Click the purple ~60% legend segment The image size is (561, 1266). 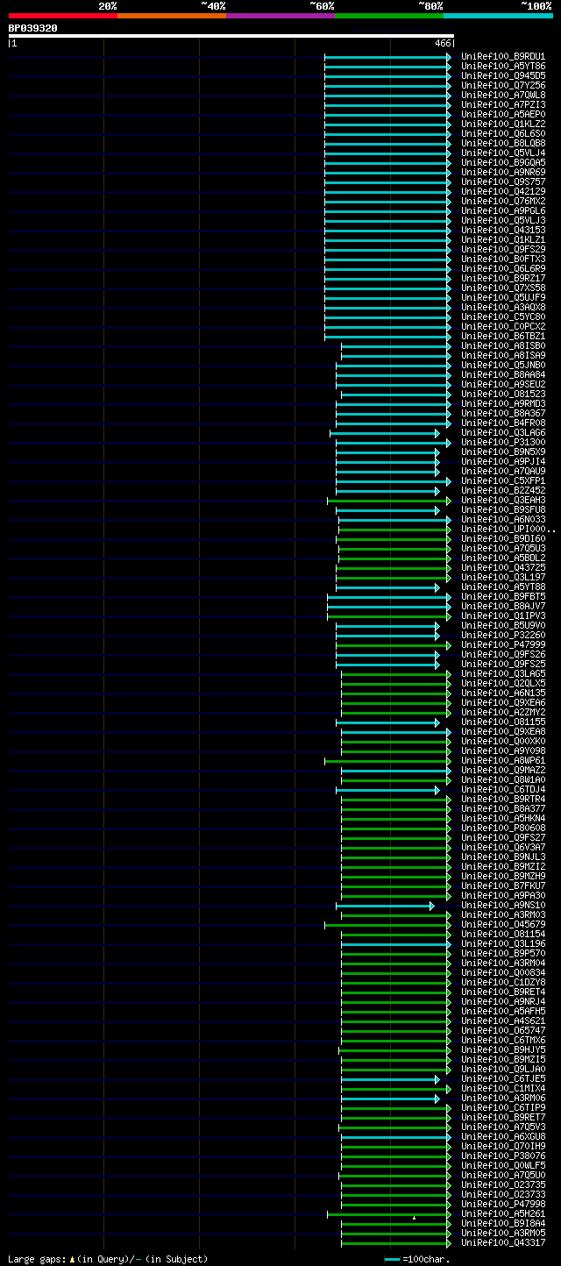pos(280,16)
